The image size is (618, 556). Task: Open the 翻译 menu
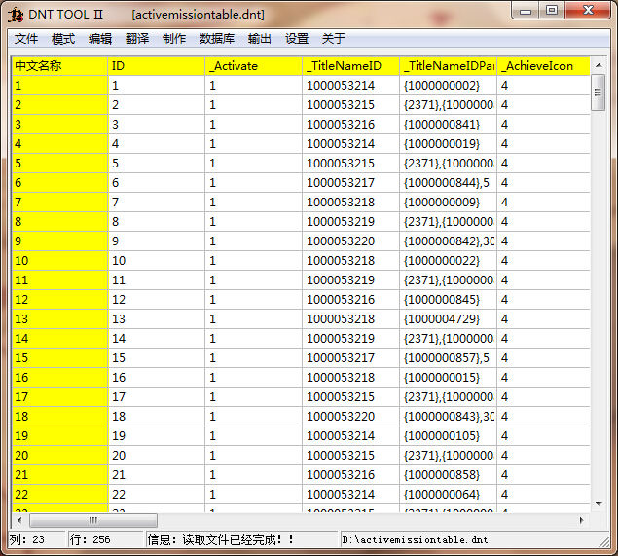[x=137, y=39]
